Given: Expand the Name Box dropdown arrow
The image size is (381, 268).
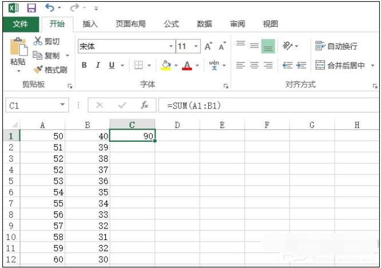Looking at the screenshot, I should point(62,105).
